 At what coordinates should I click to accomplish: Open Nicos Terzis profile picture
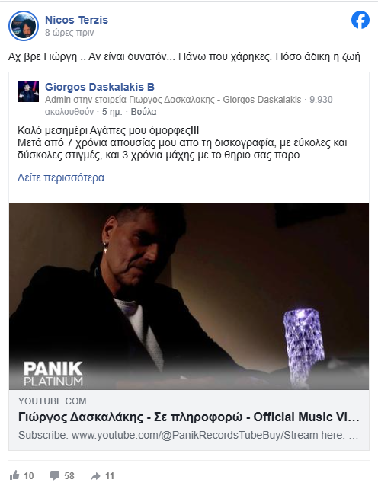[x=24, y=26]
